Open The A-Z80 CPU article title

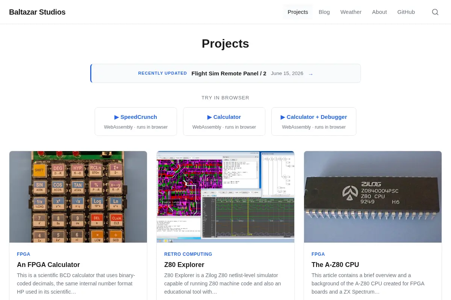click(x=335, y=265)
